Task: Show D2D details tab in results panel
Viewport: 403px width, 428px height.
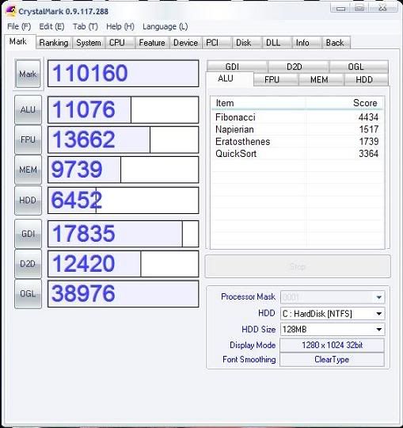Action: (298, 67)
